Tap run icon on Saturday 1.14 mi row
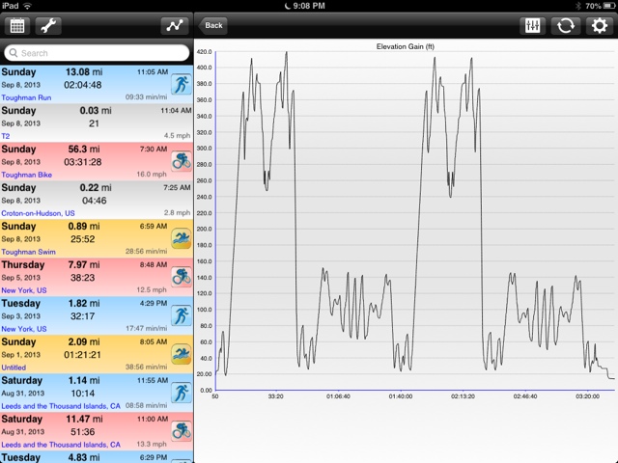Image resolution: width=618 pixels, height=463 pixels. point(182,393)
